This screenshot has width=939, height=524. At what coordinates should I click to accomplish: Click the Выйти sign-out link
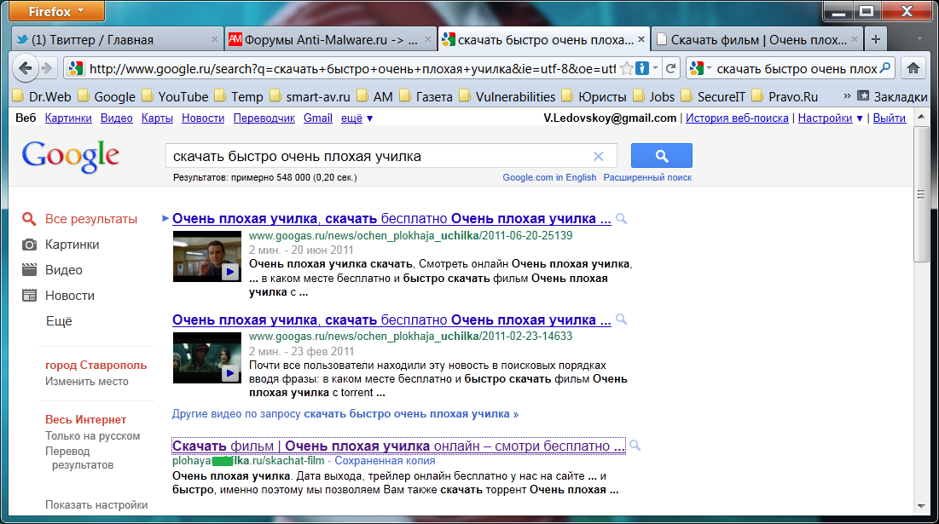890,118
